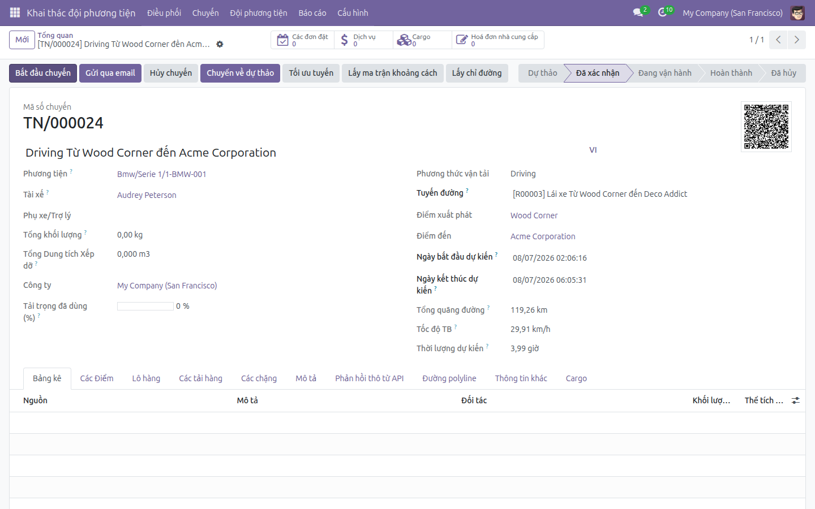The width and height of the screenshot is (815, 509).
Task: Open the Audrey Peterson driver link
Action: (147, 195)
